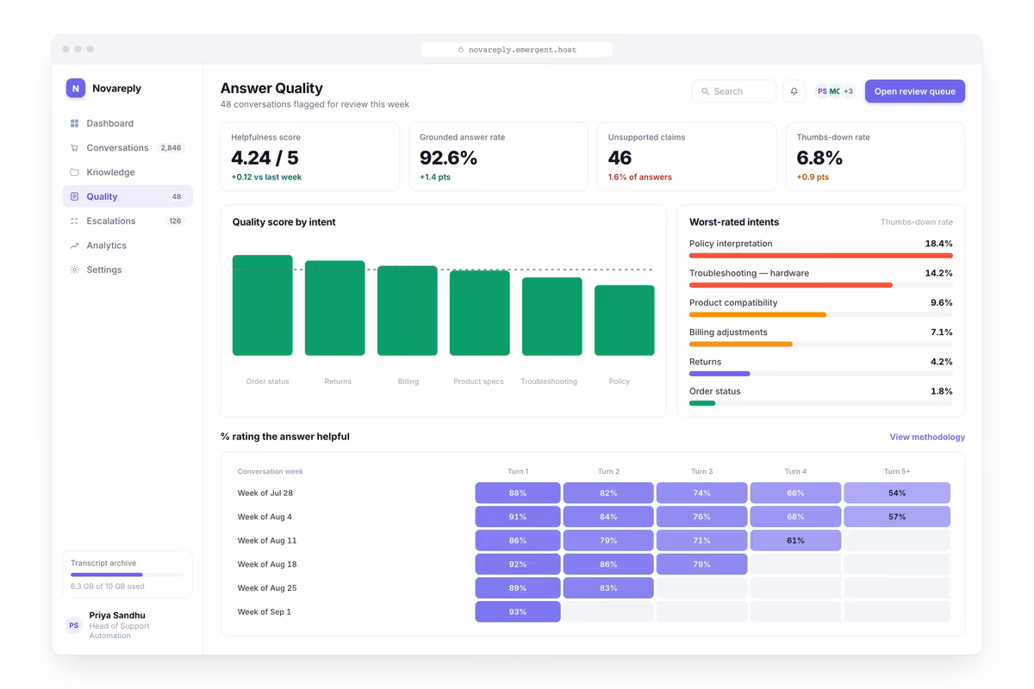
Task: Click the PS avatar in header
Action: [822, 91]
